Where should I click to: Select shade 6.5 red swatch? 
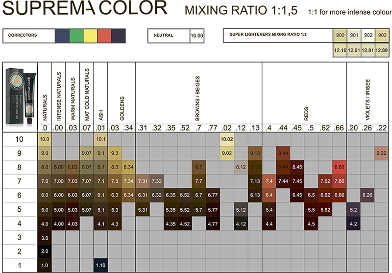coord(311,195)
